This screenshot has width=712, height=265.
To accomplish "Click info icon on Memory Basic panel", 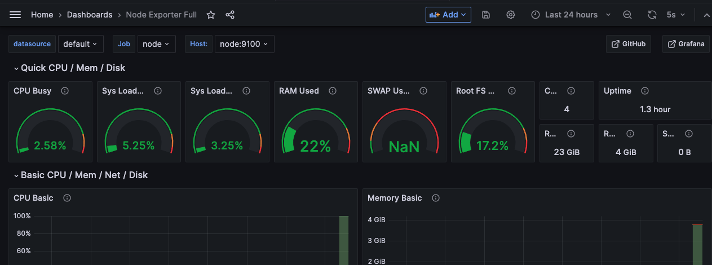I will (436, 198).
